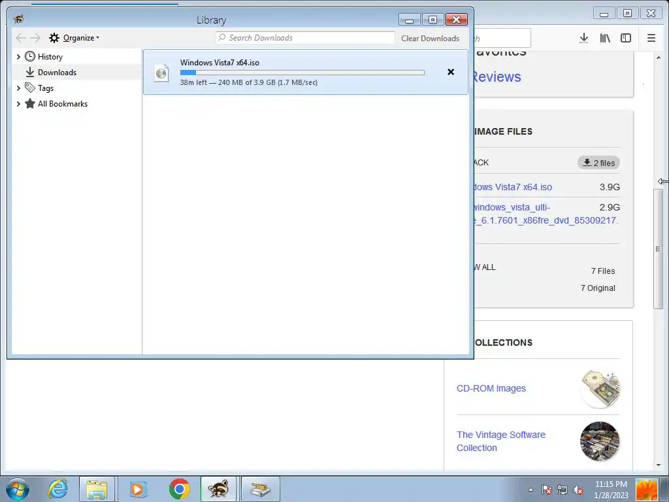This screenshot has height=502, width=669.
Task: Click the browser page vertical scrollbar thumb
Action: pos(659,248)
